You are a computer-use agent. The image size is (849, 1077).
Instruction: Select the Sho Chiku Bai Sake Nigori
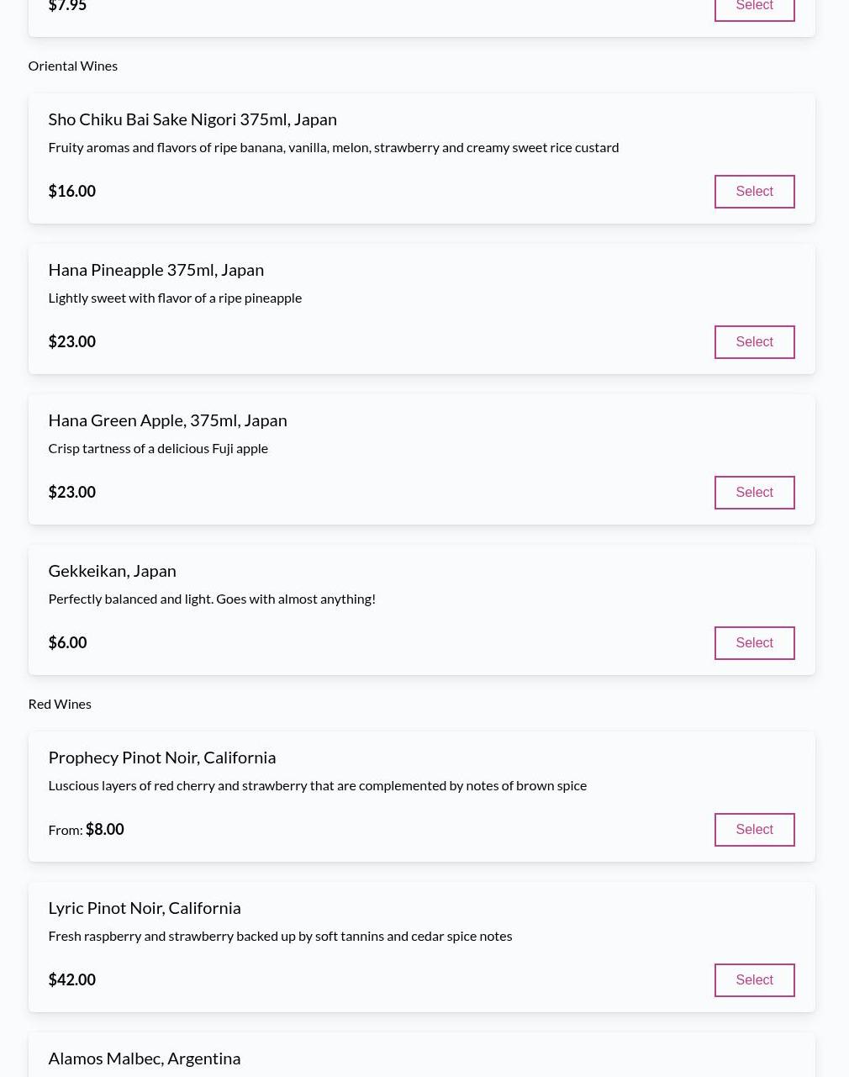[754, 192]
